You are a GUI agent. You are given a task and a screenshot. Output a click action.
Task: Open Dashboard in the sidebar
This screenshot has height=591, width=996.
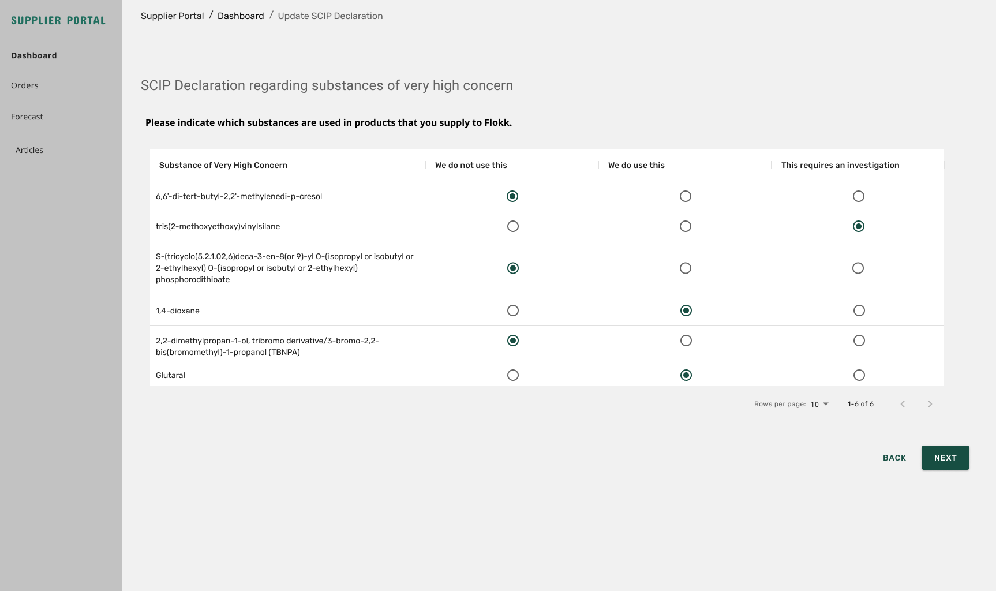pyautogui.click(x=34, y=55)
